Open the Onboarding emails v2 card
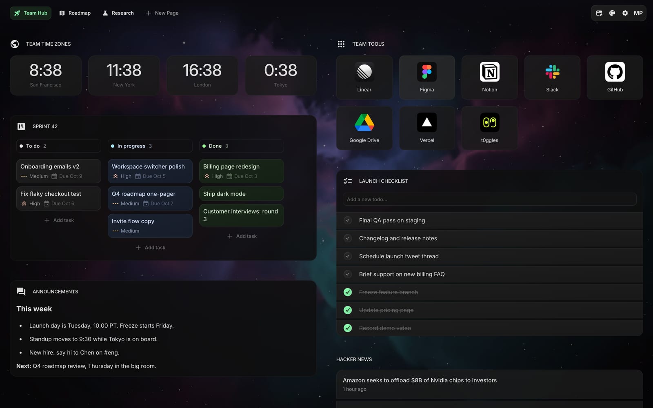The height and width of the screenshot is (408, 653). pyautogui.click(x=59, y=171)
